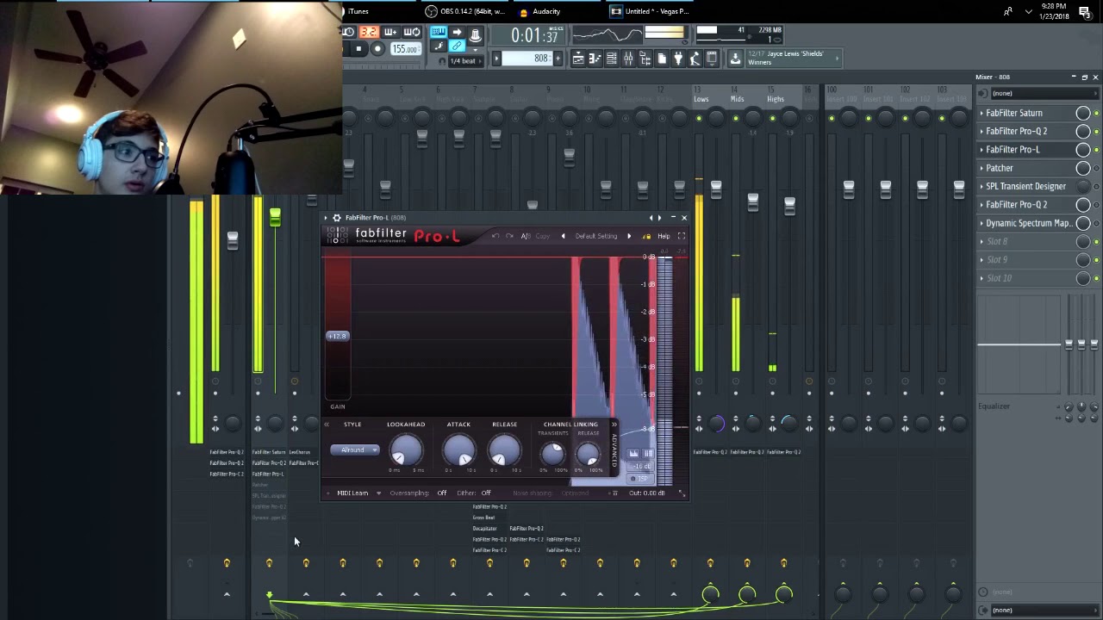Viewport: 1103px width, 620px height.
Task: Click the countdown 3.2 icon
Action: tap(369, 32)
